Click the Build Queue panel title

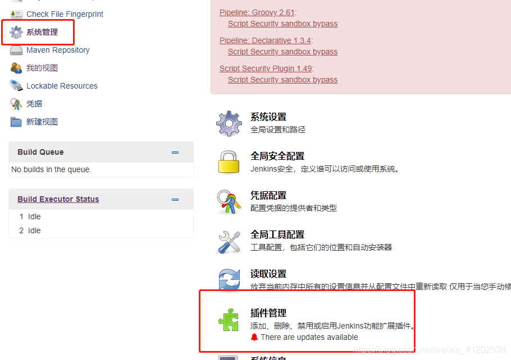[x=41, y=152]
